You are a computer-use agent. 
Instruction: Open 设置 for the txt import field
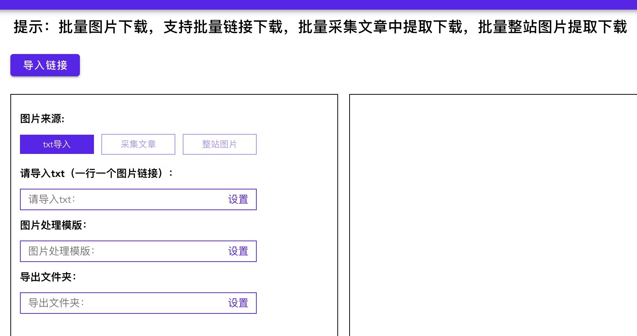pyautogui.click(x=238, y=199)
